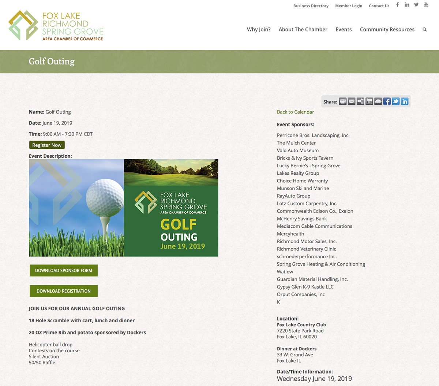
Task: Open sponsor RayAuto Group
Action: pos(293,196)
